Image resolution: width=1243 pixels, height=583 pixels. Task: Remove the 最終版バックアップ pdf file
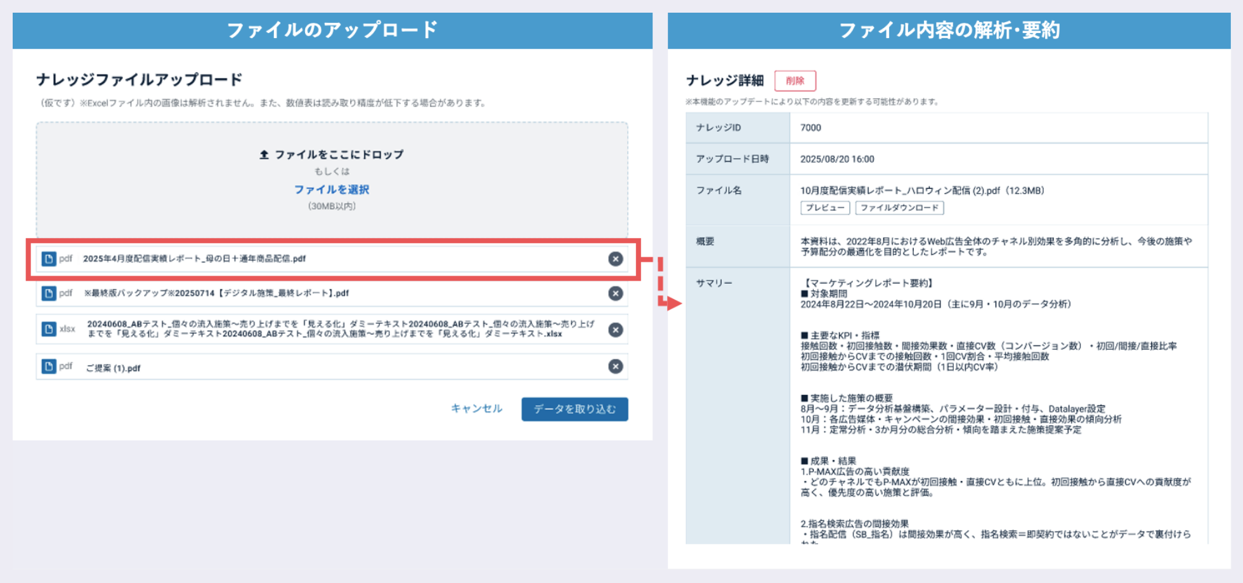(x=615, y=293)
